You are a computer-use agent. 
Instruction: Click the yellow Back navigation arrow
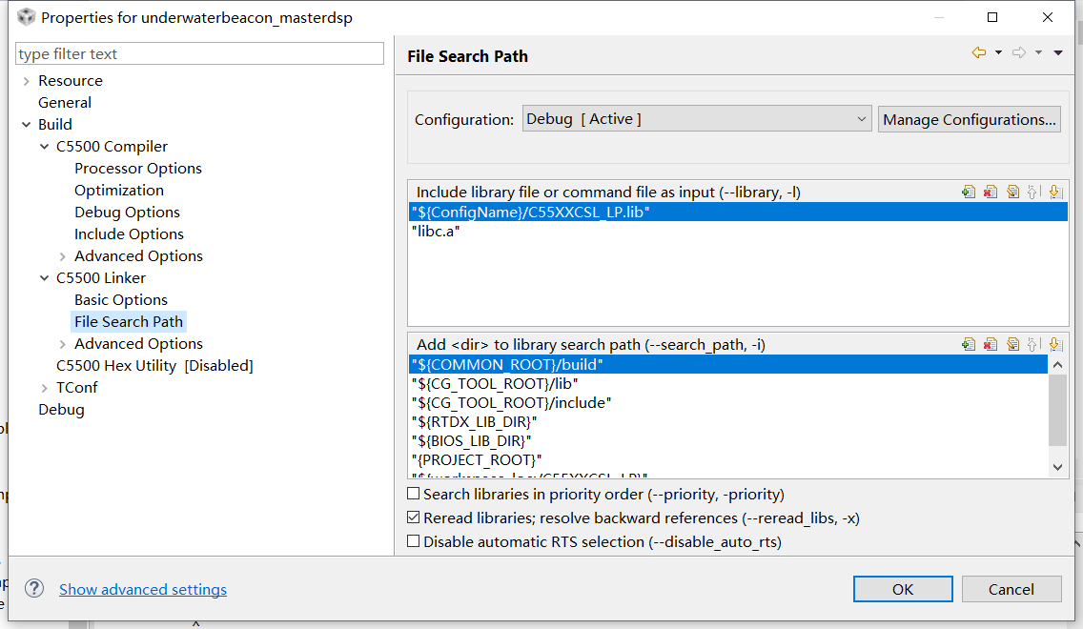pos(978,53)
